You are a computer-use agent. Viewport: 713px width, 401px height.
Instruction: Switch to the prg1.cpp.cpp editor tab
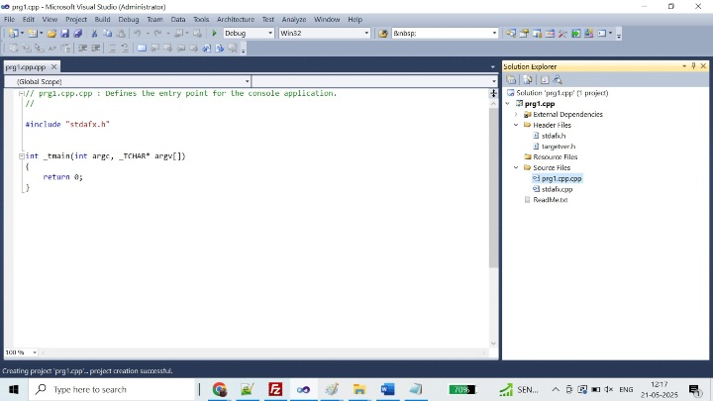click(x=25, y=67)
